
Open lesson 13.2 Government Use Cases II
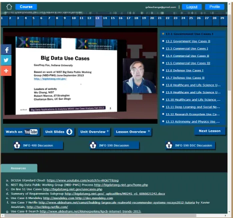pyautogui.click(x=188, y=41)
